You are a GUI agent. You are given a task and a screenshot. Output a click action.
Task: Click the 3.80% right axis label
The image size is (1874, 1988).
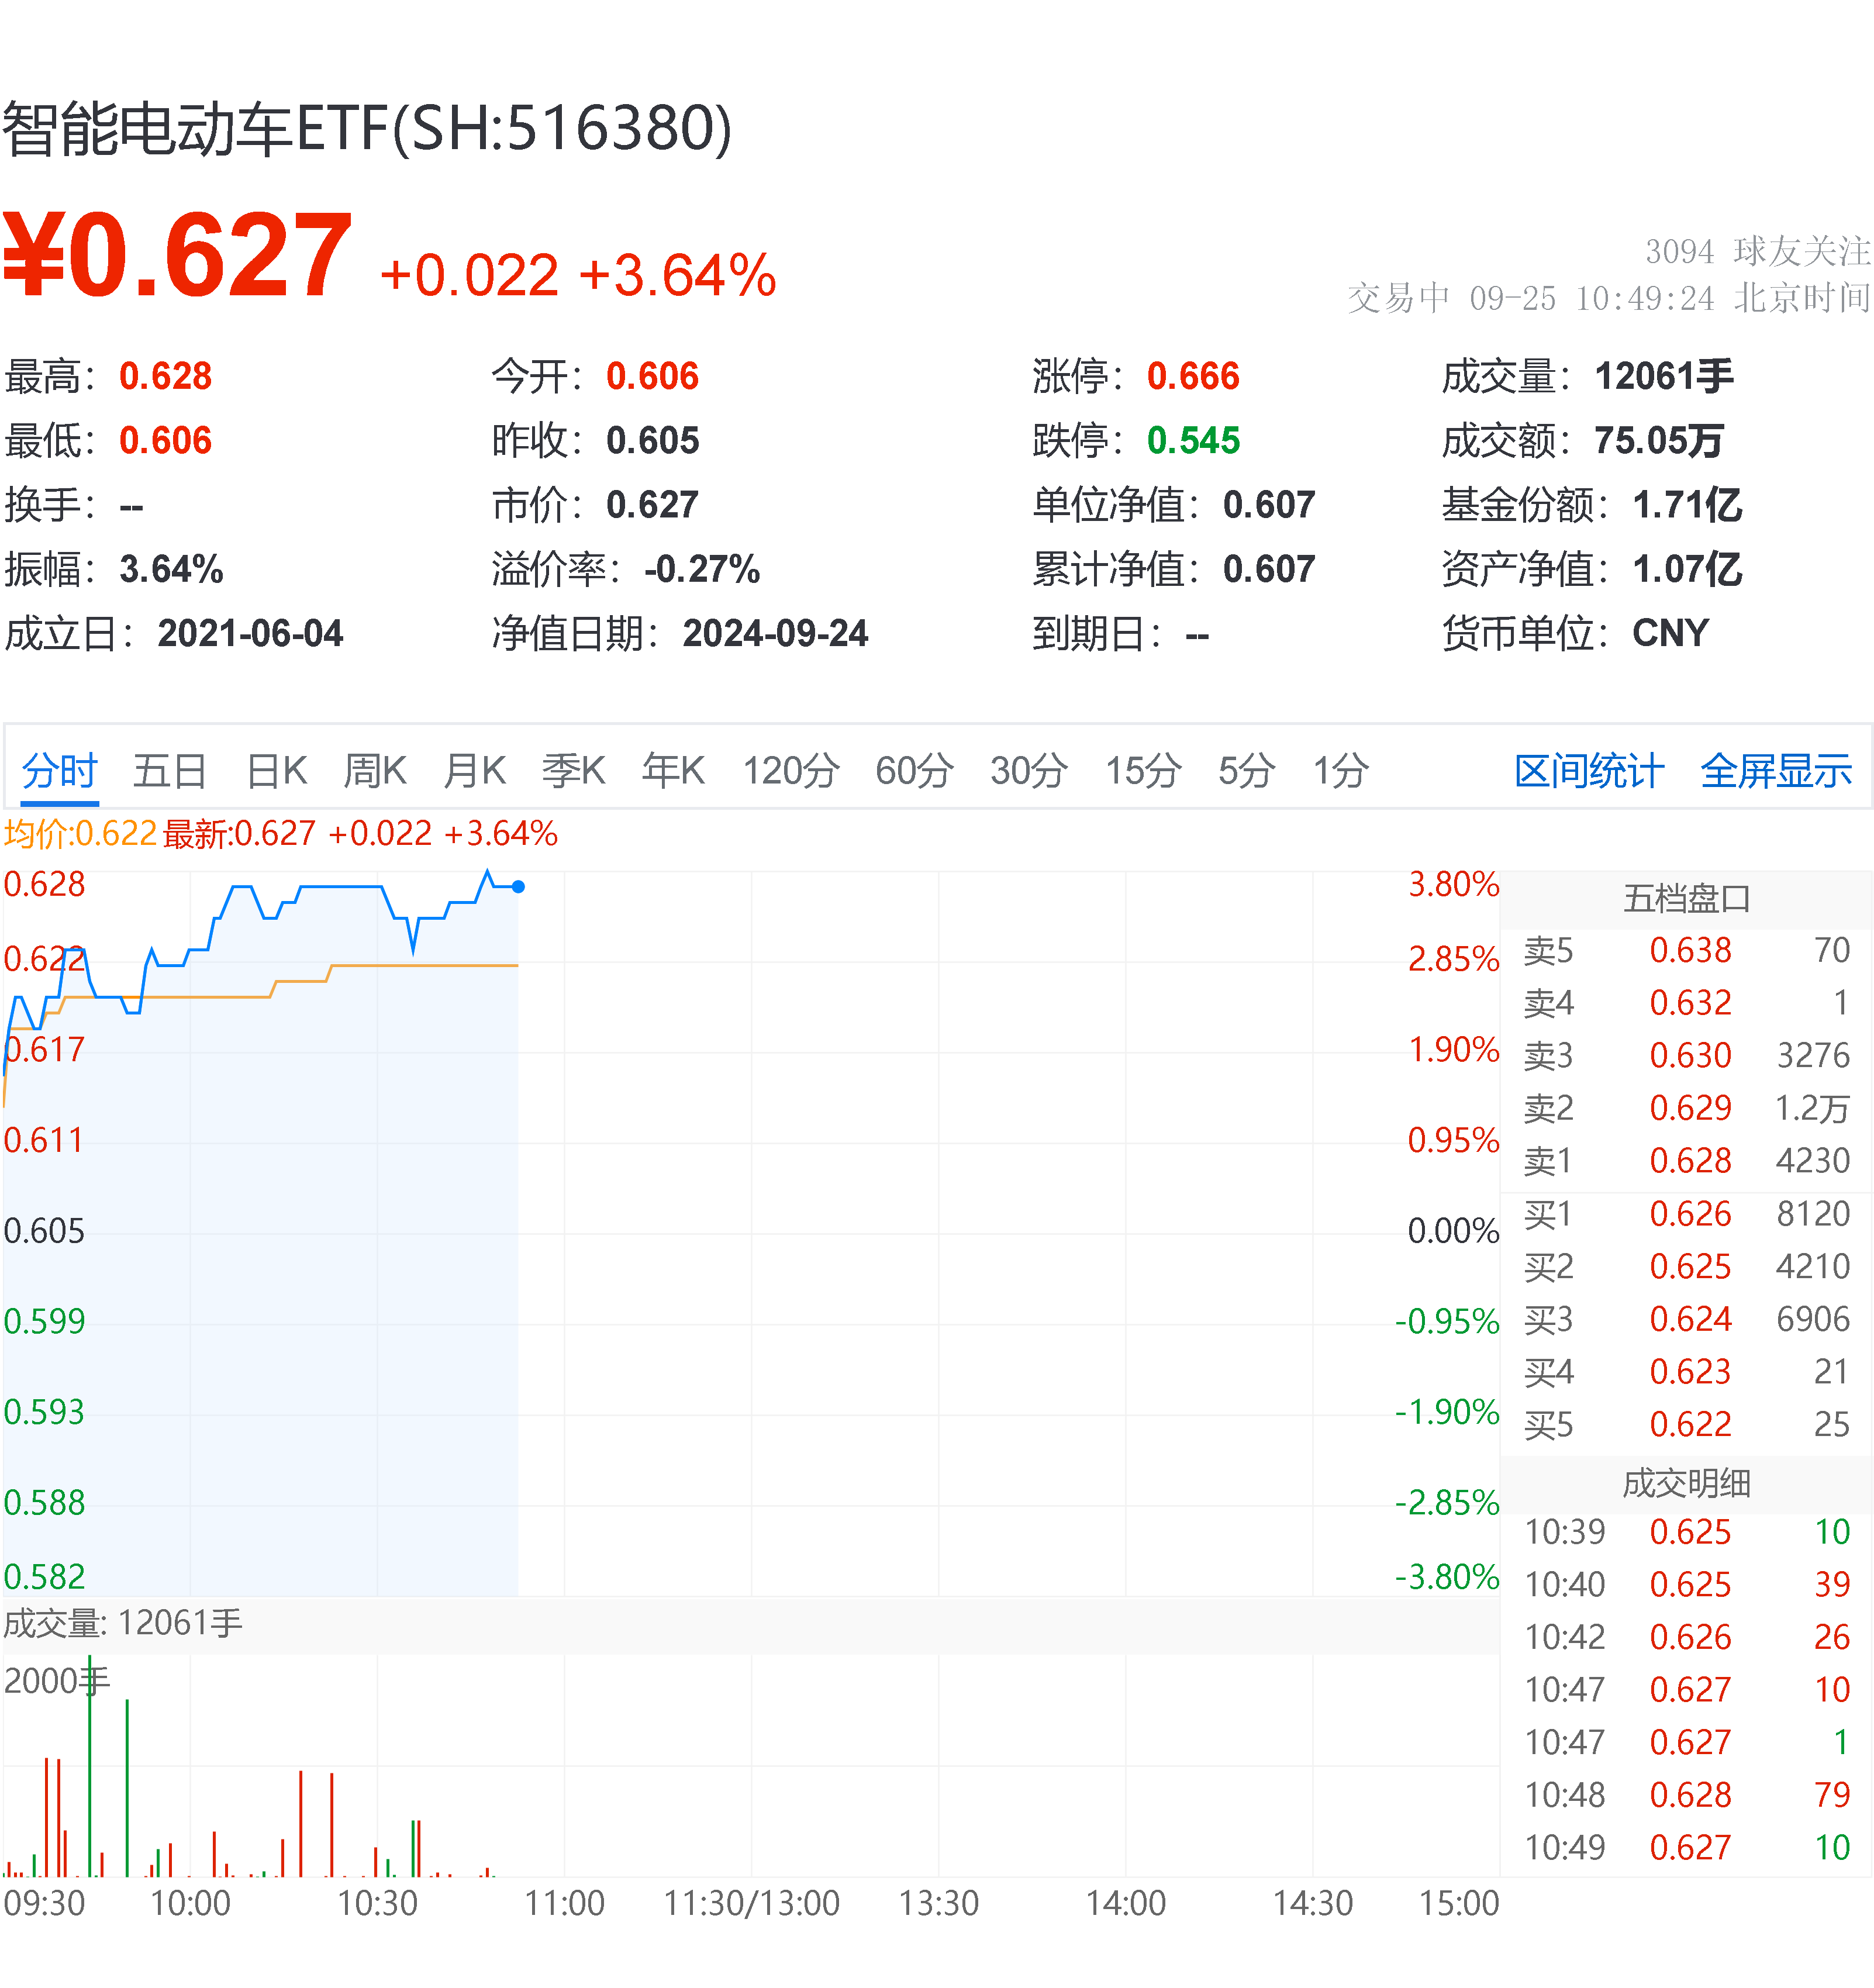[1453, 884]
